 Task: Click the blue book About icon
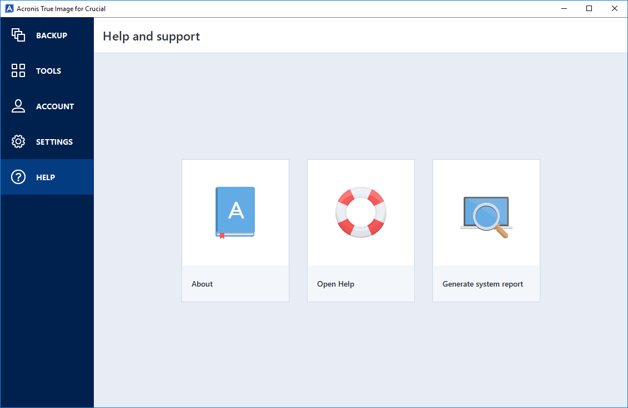(235, 212)
